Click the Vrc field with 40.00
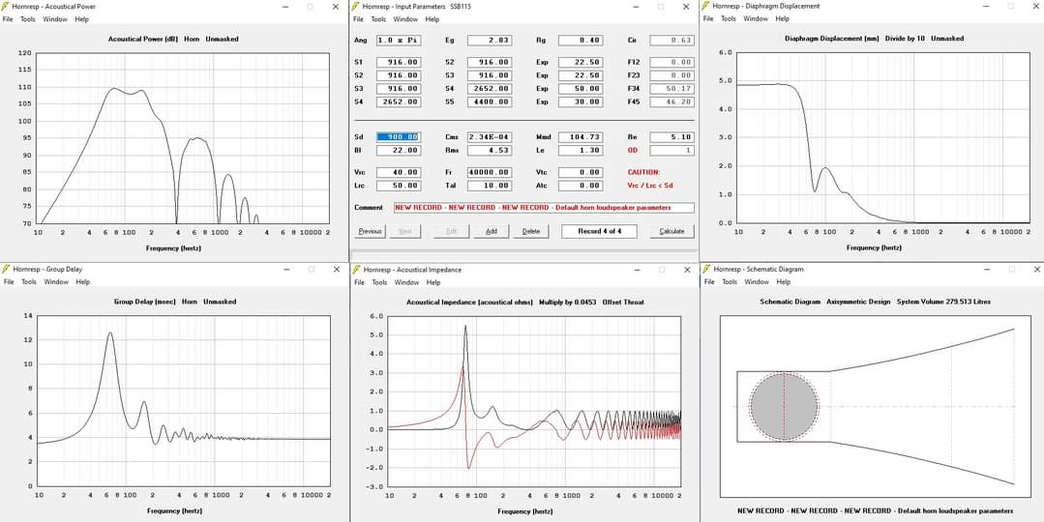This screenshot has width=1044, height=522. (399, 172)
